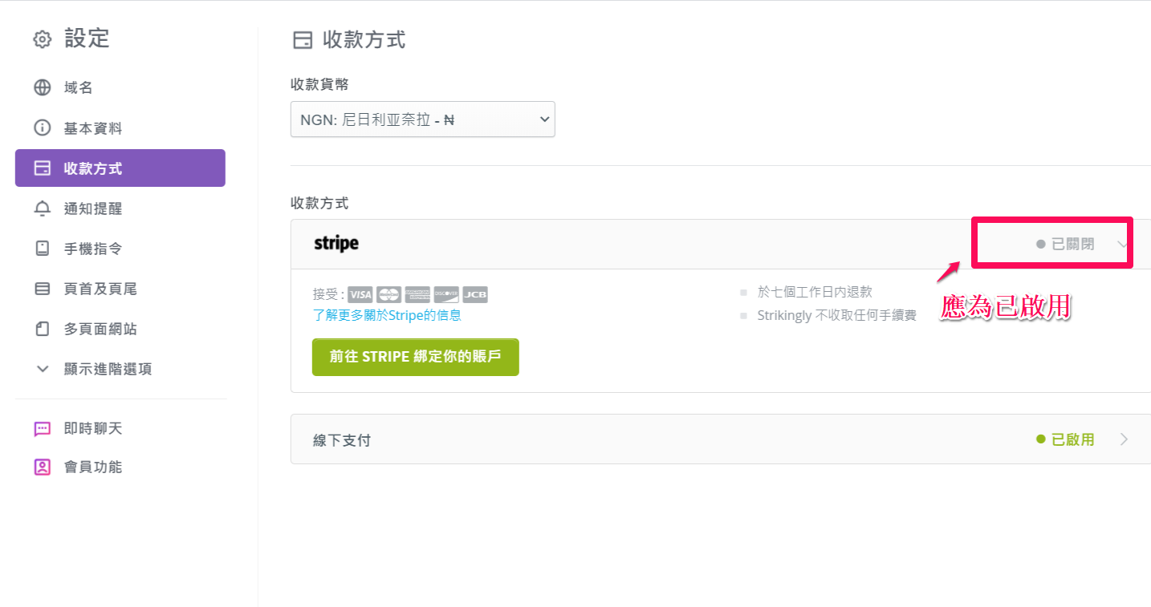Open the 收款貨幣 NGN currency dropdown

pos(422,119)
